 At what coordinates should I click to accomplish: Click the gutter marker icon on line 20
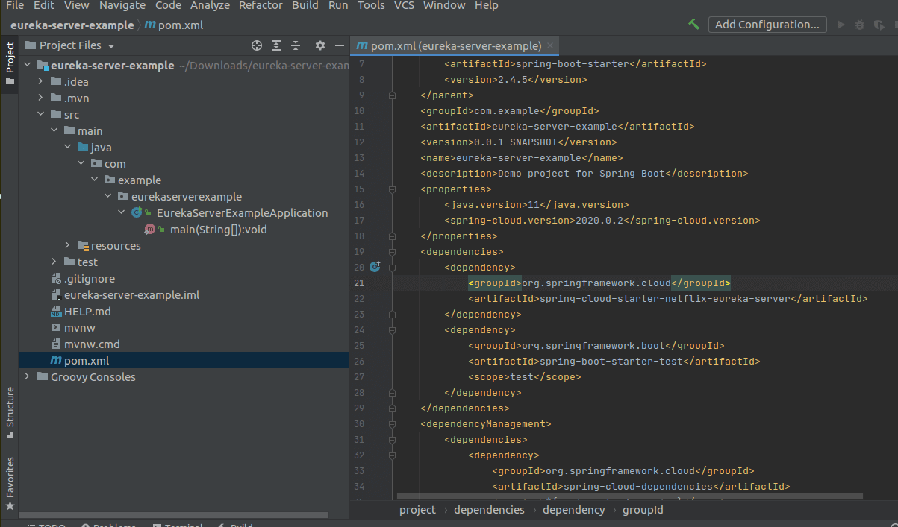(375, 267)
